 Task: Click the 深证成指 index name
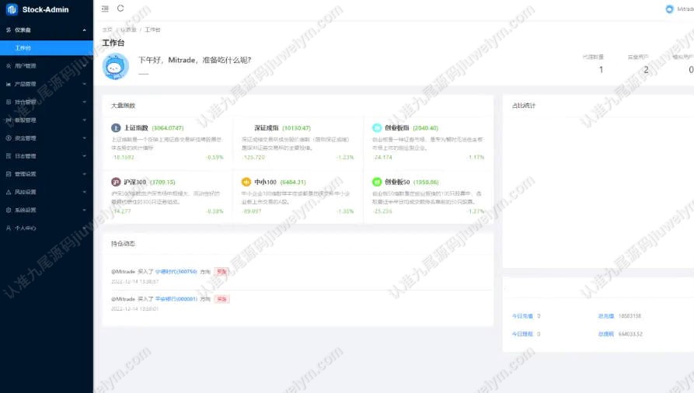(267, 128)
